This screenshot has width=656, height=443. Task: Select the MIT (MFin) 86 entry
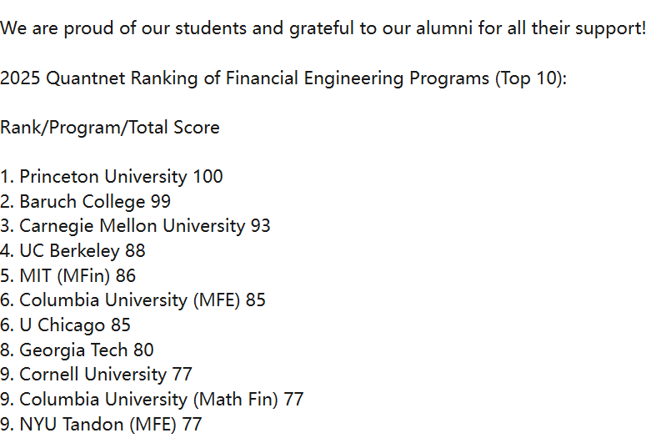point(68,275)
